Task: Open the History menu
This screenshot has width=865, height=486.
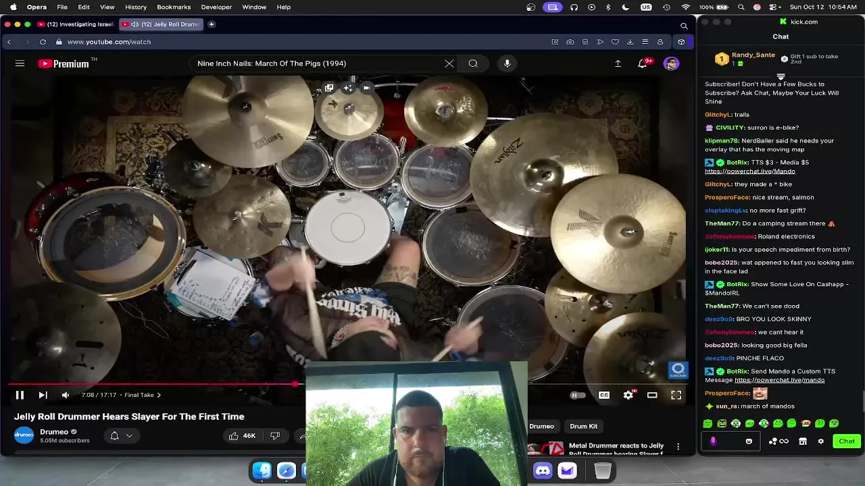Action: click(136, 7)
